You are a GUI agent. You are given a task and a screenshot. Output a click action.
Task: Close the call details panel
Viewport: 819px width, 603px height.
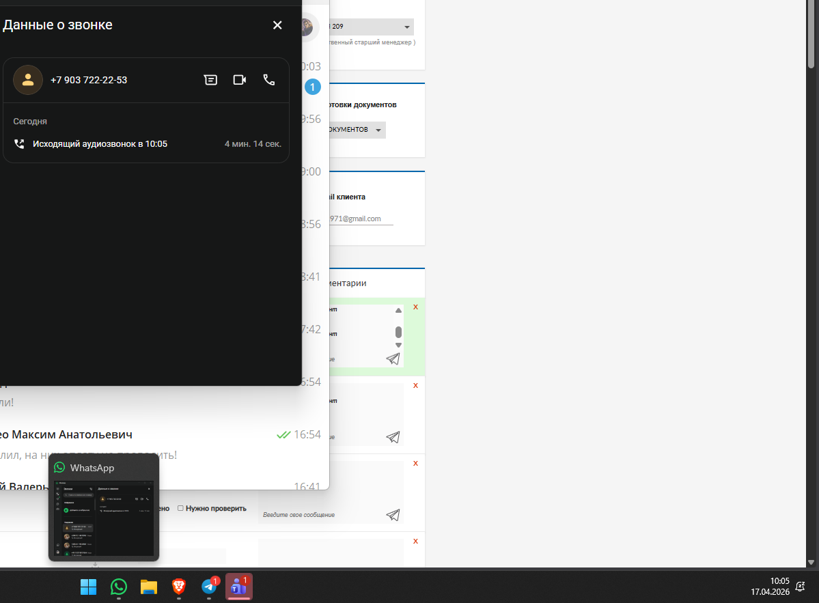(277, 25)
